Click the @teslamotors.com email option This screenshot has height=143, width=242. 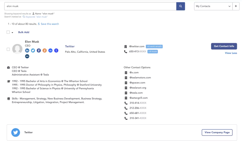coord(140,78)
